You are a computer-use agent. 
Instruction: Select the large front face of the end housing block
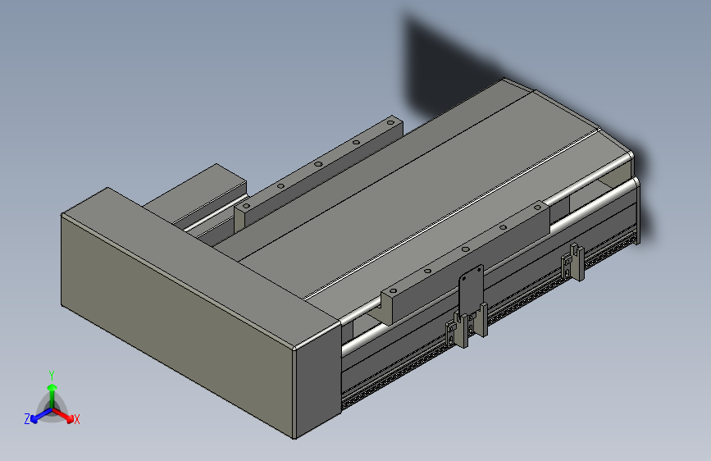(x=177, y=326)
